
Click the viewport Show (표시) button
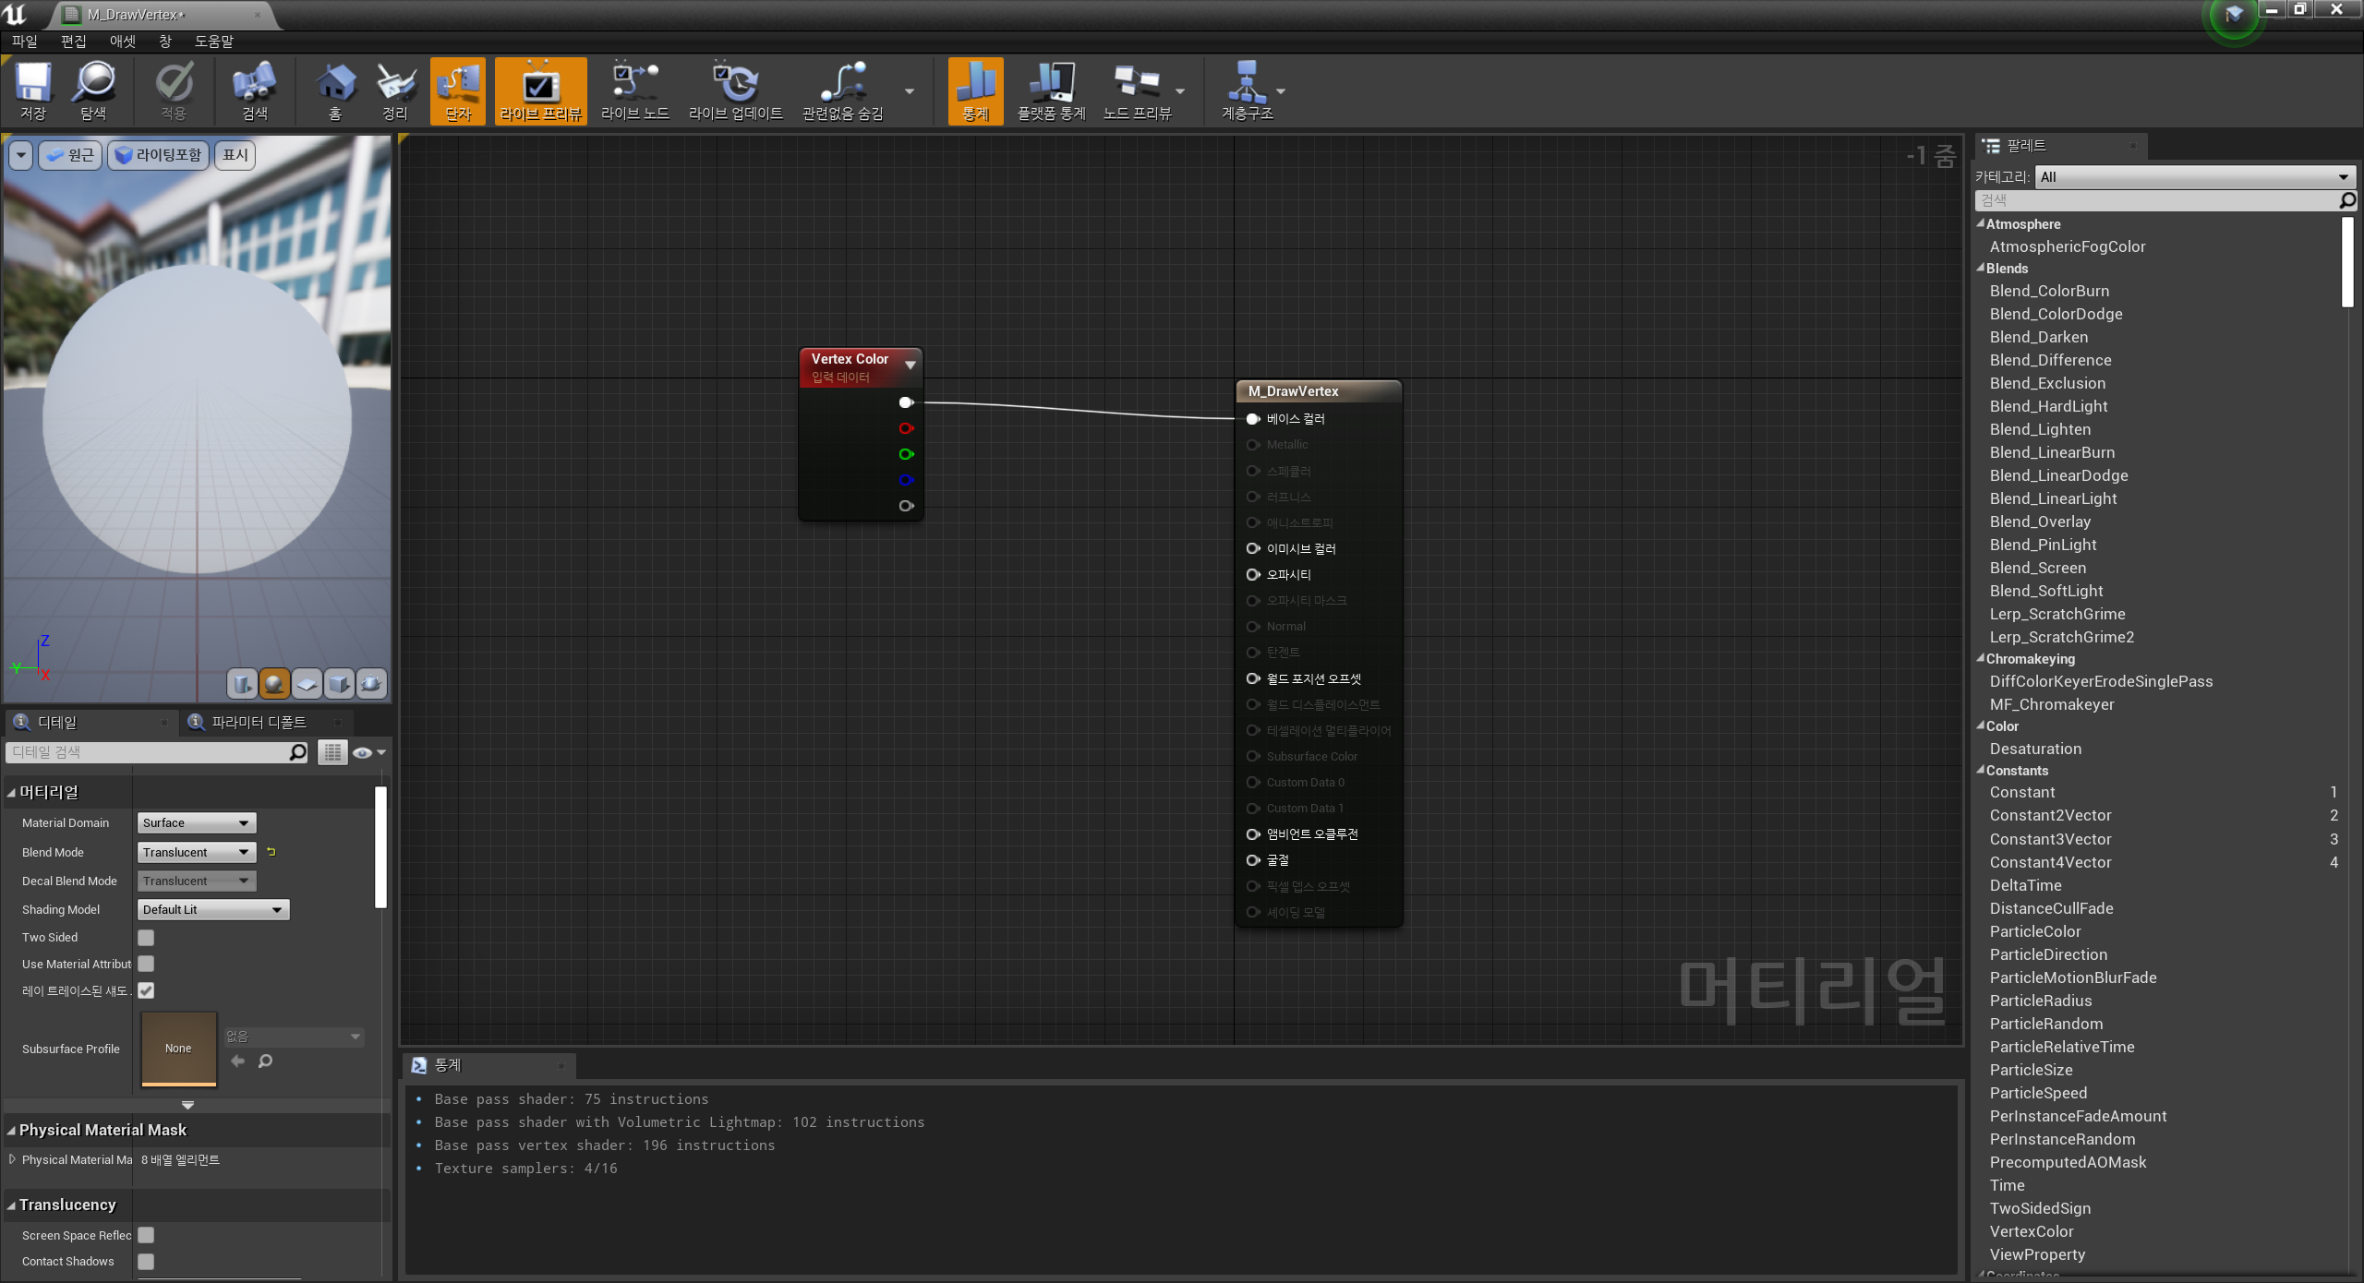coord(235,155)
